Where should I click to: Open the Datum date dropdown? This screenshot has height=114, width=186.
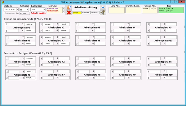pyautogui.click(x=17, y=10)
